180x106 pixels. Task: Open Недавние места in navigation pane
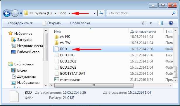30,46
